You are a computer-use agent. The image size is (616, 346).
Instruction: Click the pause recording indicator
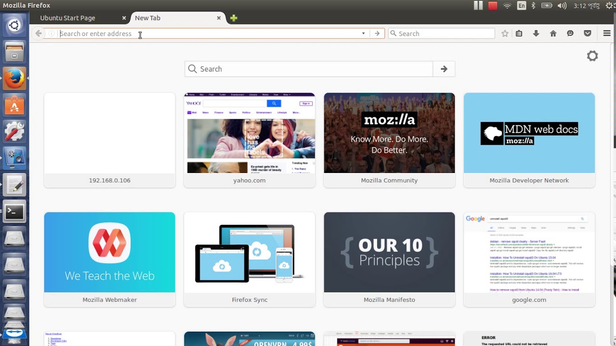[478, 6]
